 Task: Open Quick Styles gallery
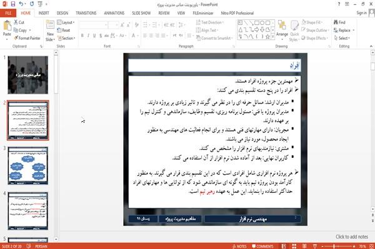click(x=294, y=31)
